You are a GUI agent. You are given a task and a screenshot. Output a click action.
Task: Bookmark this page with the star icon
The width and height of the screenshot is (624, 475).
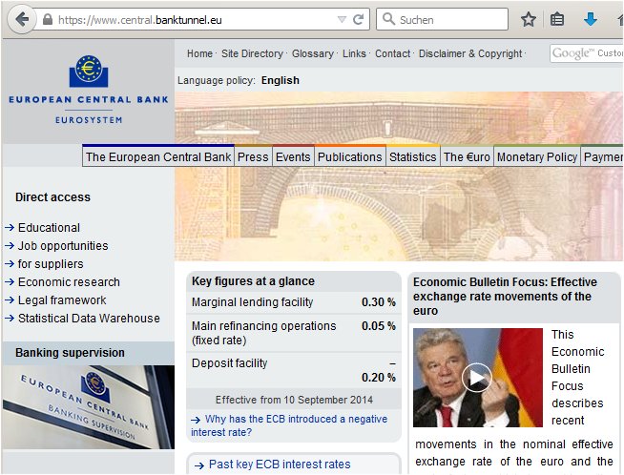(x=529, y=19)
